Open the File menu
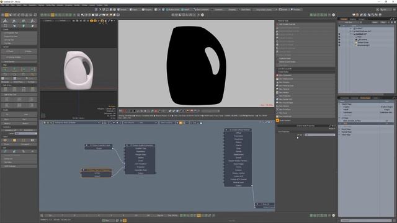The width and height of the screenshot is (397, 223). [x=2, y=5]
